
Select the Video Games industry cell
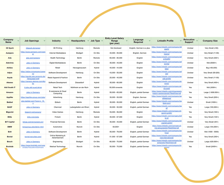point(58,112)
